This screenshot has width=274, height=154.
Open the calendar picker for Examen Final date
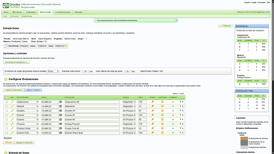[x=61, y=133]
